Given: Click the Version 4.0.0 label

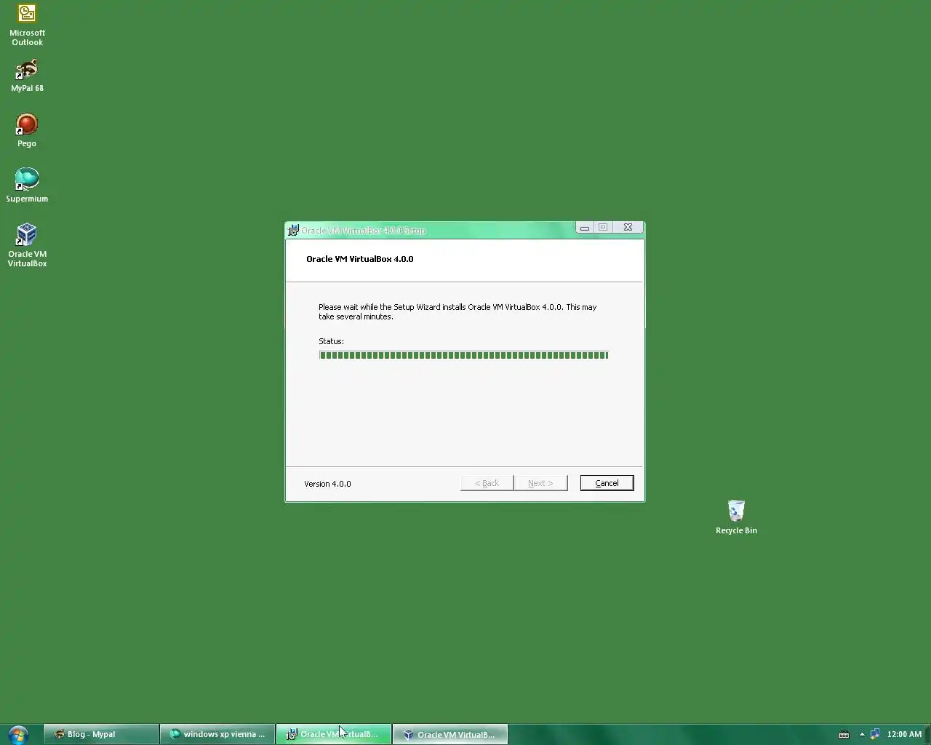Looking at the screenshot, I should tap(327, 484).
